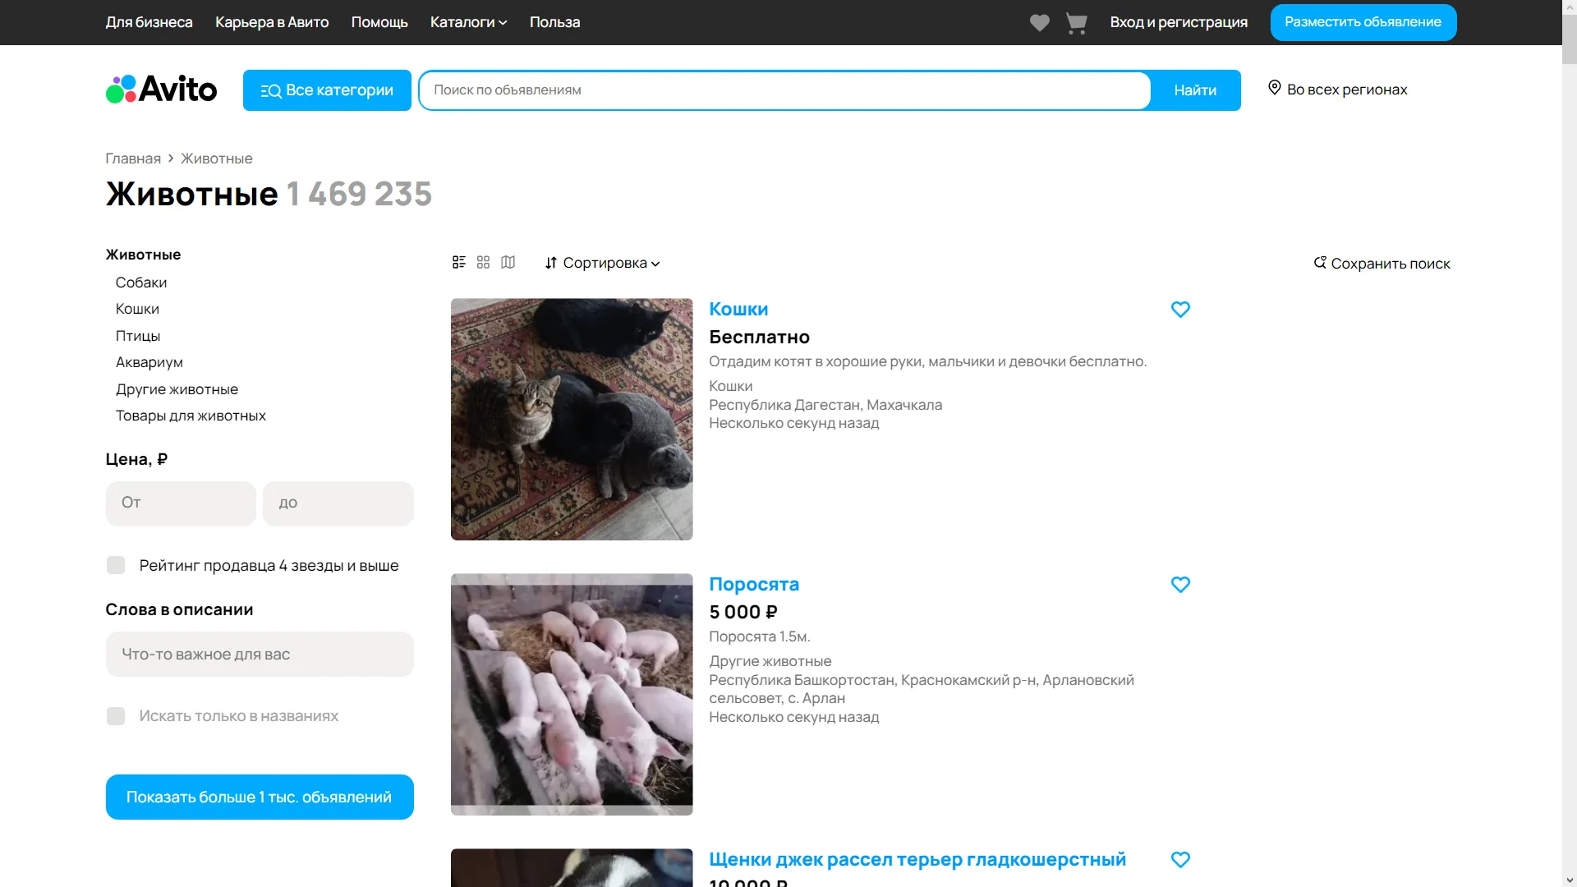The height and width of the screenshot is (887, 1577).
Task: Favorite the Jack Russell terrier puppies listing
Action: click(x=1180, y=860)
